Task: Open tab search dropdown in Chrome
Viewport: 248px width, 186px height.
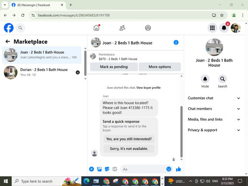Action: click(5, 5)
